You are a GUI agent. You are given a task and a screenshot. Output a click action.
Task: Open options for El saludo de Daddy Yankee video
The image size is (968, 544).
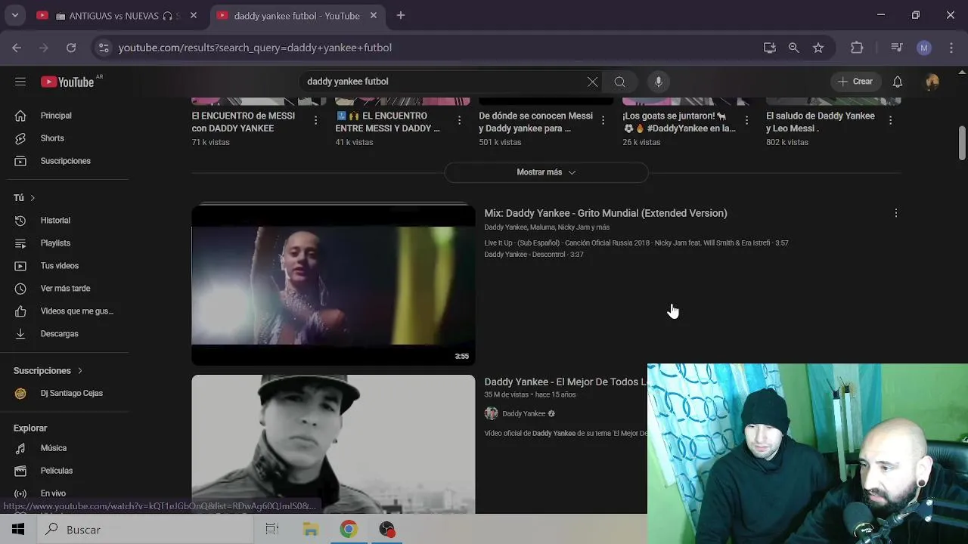point(890,120)
